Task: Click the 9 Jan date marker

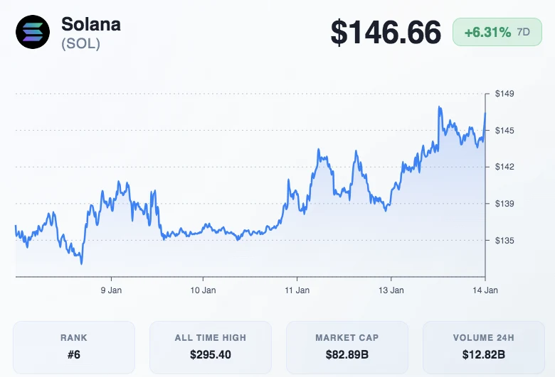Action: click(112, 290)
